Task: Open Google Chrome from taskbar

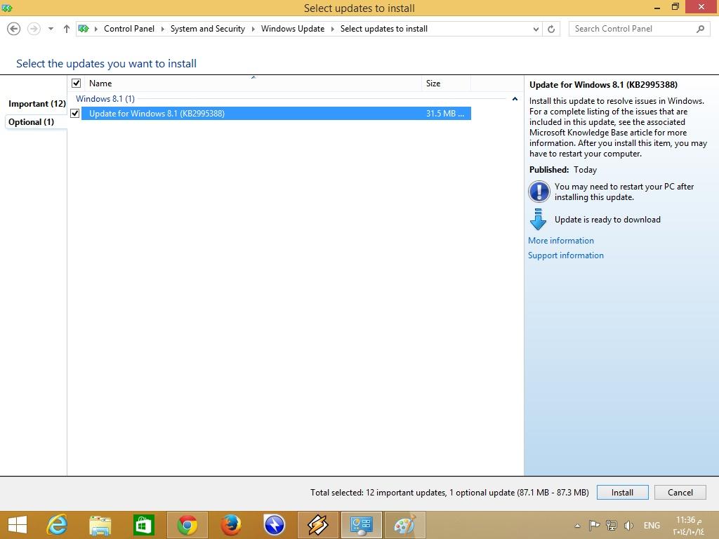Action: point(187,525)
